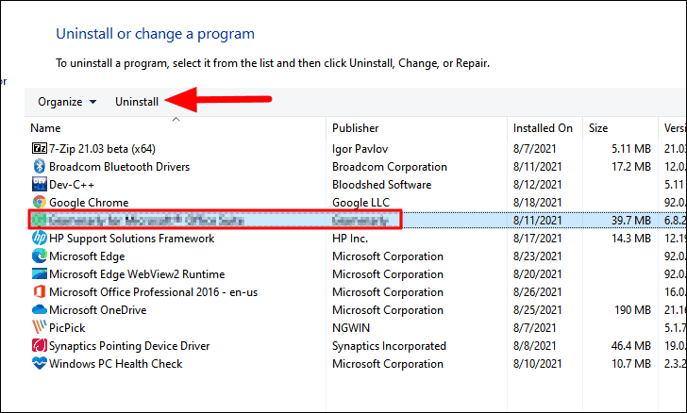Click the 190 MB size value

point(632,310)
